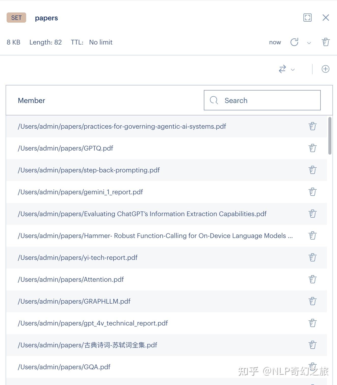Add a new member to the set
The height and width of the screenshot is (385, 337).
pyautogui.click(x=326, y=69)
